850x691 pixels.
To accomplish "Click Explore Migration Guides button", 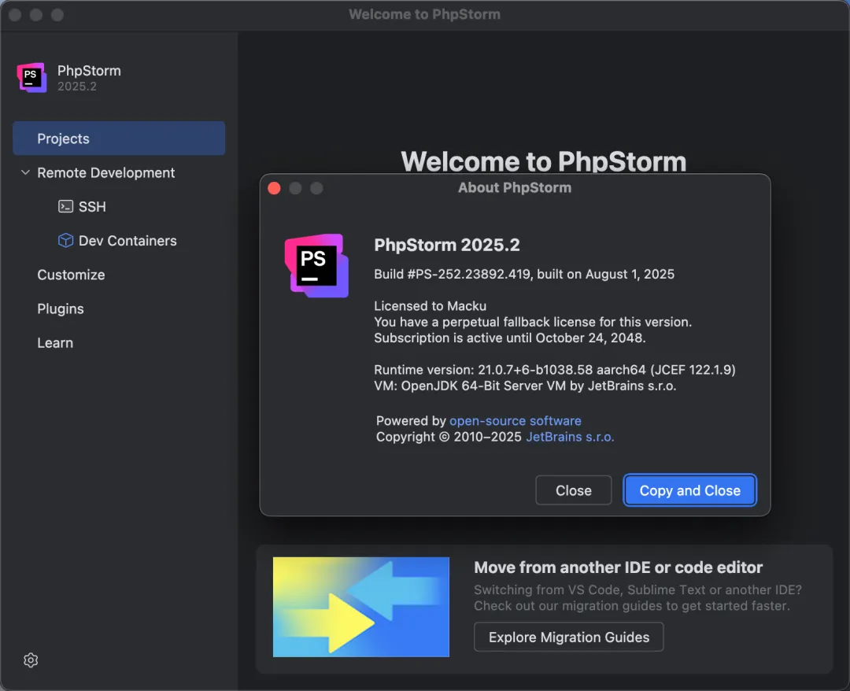I will pyautogui.click(x=569, y=637).
